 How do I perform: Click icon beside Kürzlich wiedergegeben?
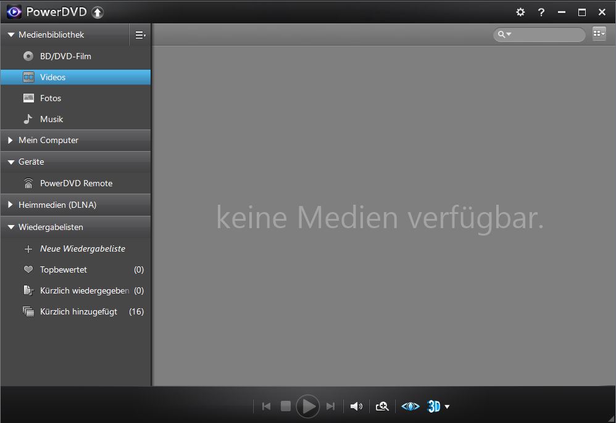point(28,290)
